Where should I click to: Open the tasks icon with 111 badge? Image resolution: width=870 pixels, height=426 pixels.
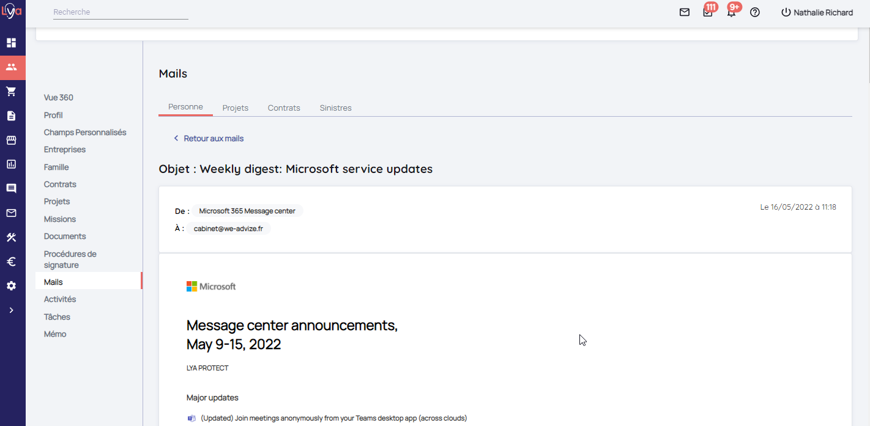[x=708, y=12]
